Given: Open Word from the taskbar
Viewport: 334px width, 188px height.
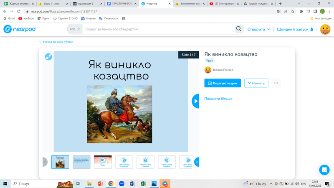Looking at the screenshot, I should click(x=132, y=184).
